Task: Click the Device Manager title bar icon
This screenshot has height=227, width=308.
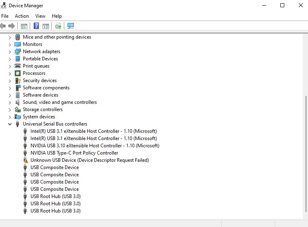Action: tap(3, 5)
